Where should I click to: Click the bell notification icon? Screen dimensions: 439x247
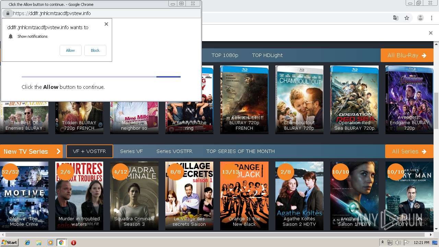click(x=11, y=36)
